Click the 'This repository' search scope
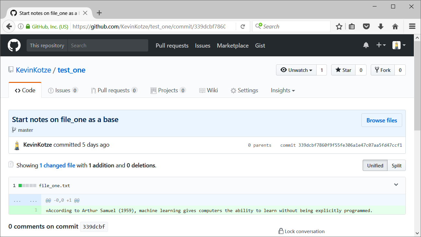Image resolution: width=421 pixels, height=237 pixels. (47, 45)
